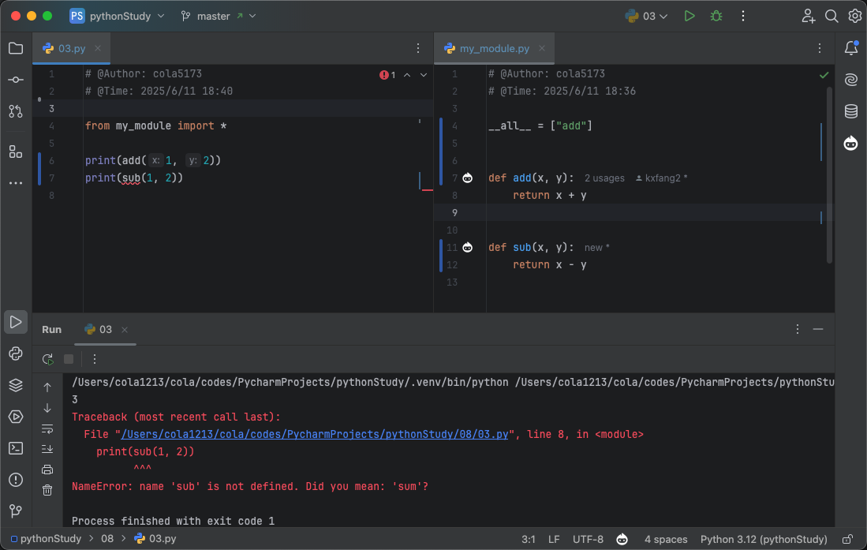Click the robot status bar widget
The width and height of the screenshot is (867, 550).
coord(622,539)
